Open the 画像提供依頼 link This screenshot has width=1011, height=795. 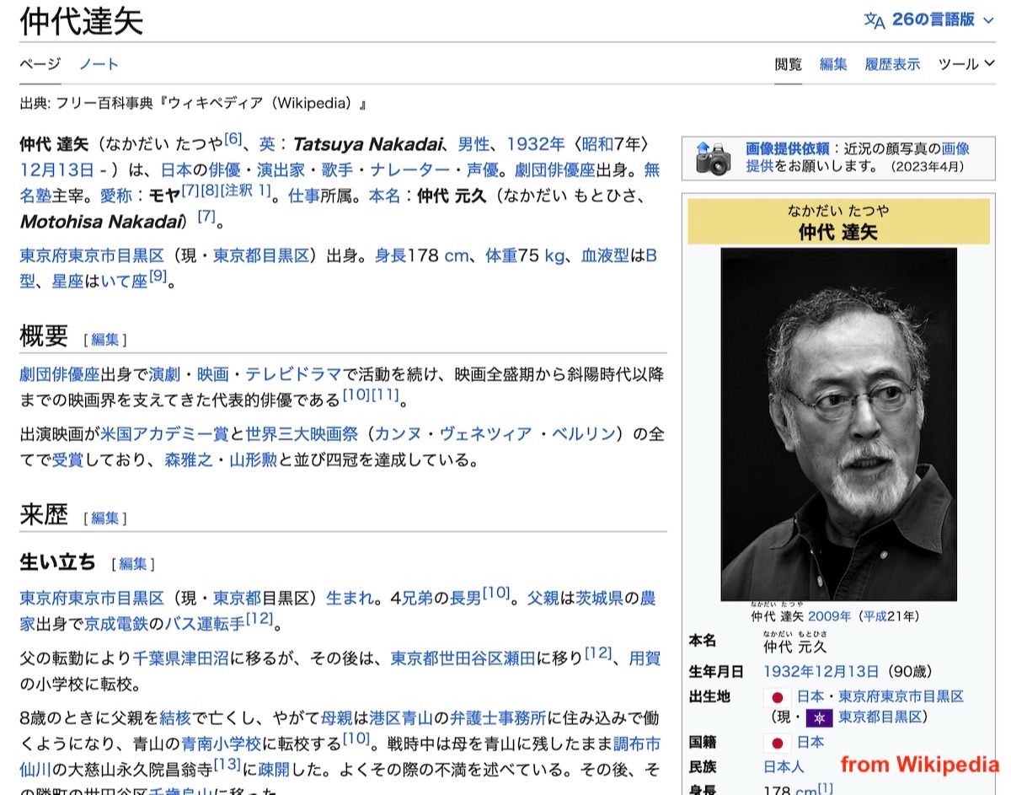click(788, 148)
